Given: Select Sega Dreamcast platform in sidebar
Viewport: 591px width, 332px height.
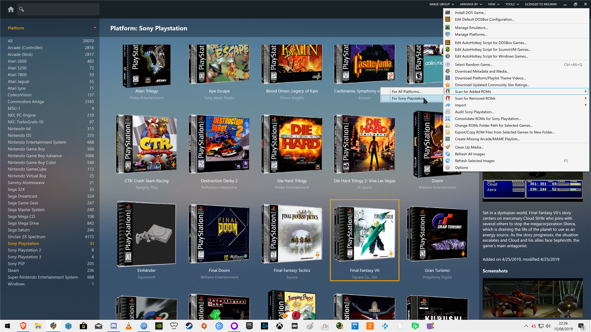Looking at the screenshot, I should (51, 196).
